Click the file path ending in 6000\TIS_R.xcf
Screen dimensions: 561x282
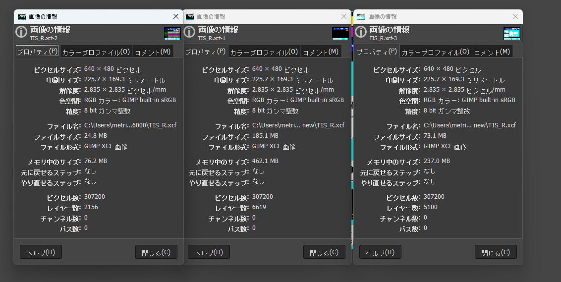130,125
